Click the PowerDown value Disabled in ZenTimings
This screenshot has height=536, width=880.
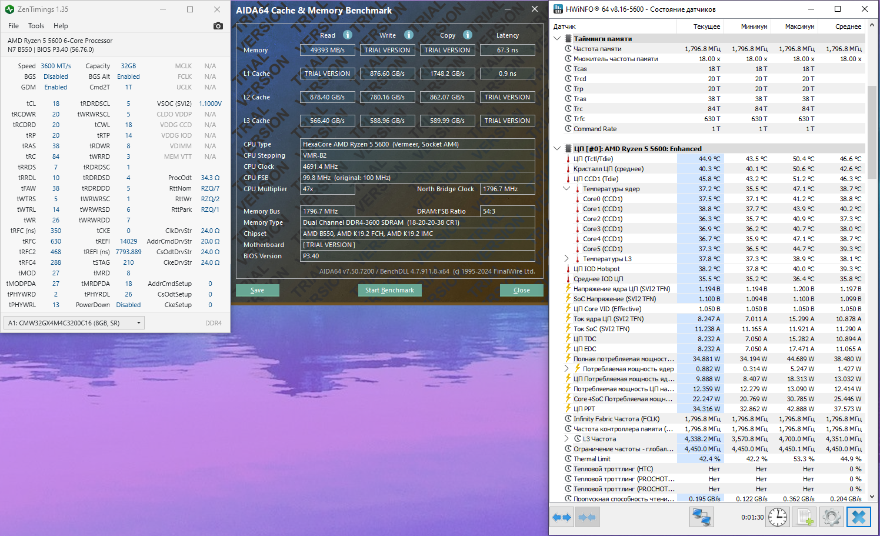(128, 305)
